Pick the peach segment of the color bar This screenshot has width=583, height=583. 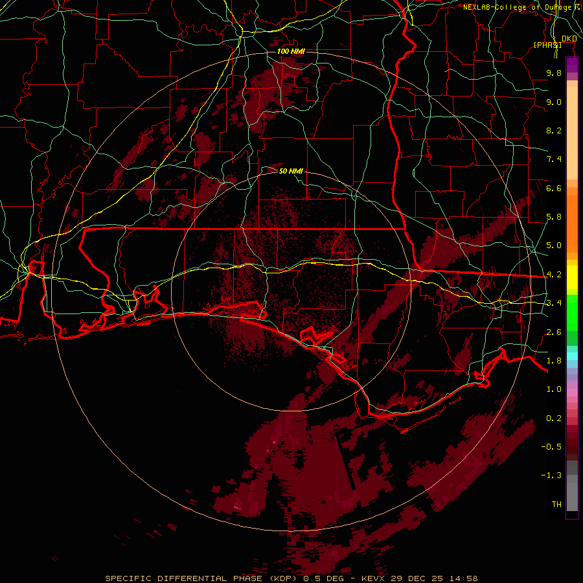click(x=572, y=133)
